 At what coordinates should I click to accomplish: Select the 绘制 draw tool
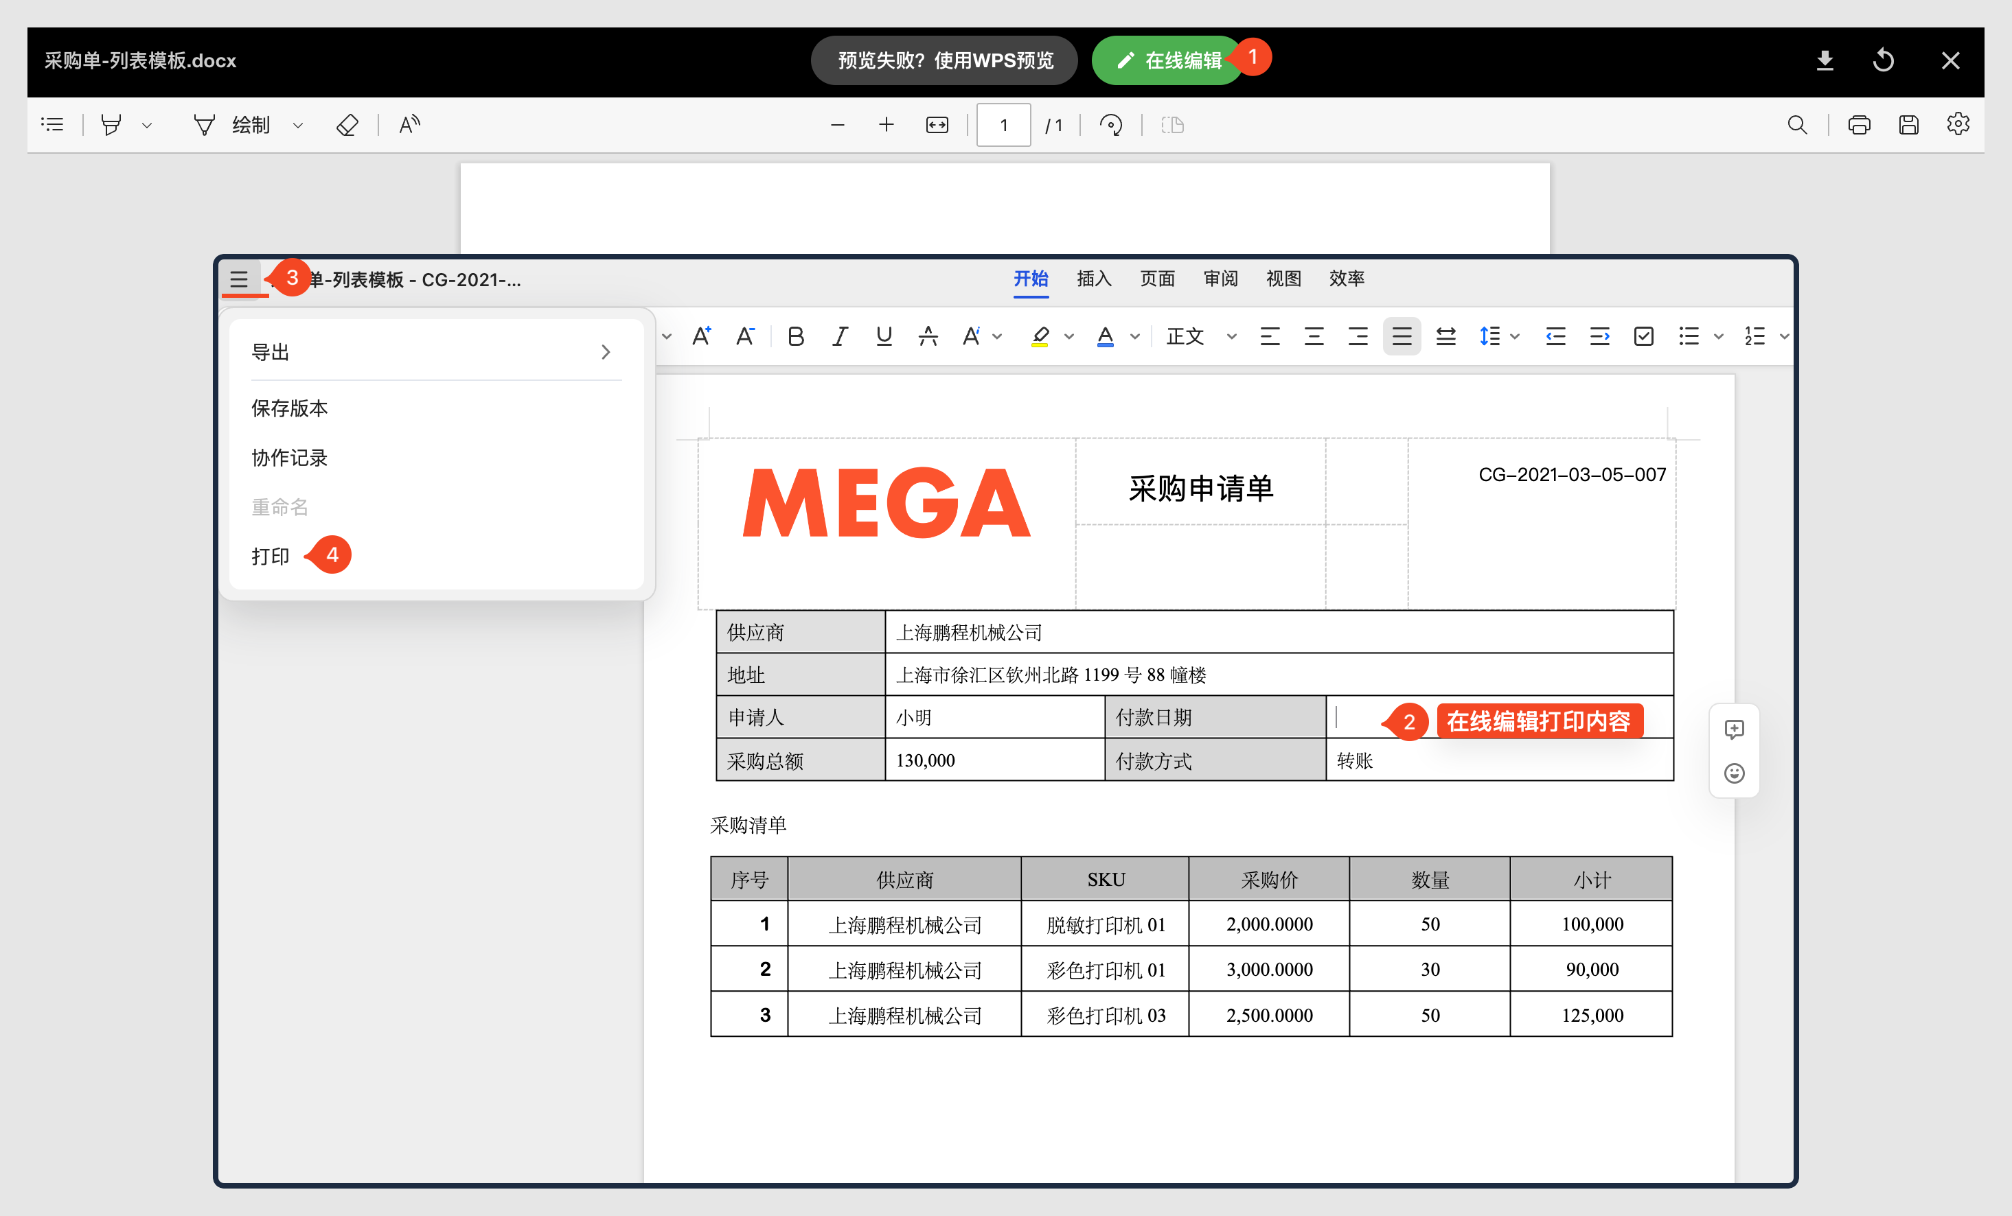(x=233, y=125)
